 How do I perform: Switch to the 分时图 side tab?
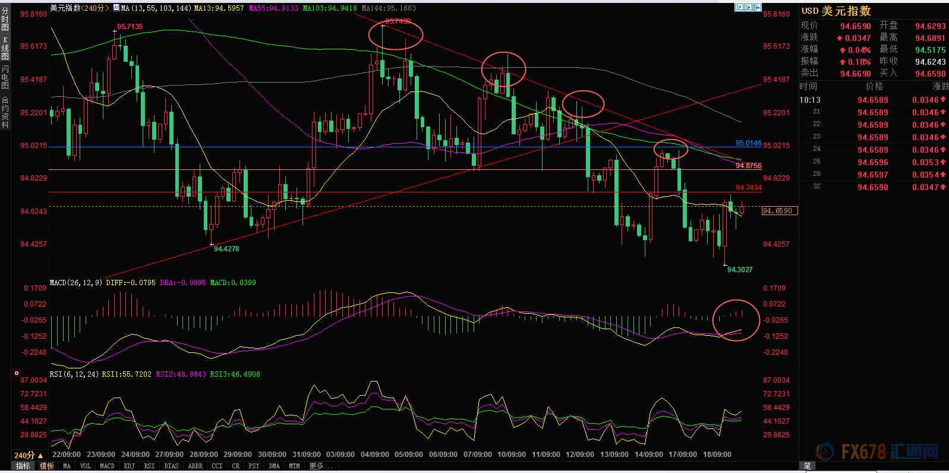coord(5,20)
